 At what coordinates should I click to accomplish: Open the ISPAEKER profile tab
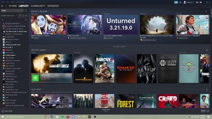coord(53,6)
